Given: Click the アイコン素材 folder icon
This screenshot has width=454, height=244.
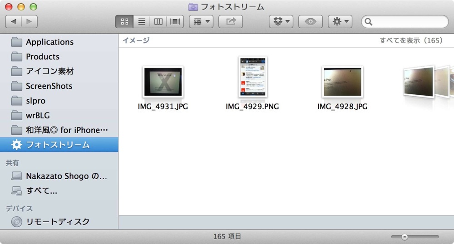Looking at the screenshot, I should 16,71.
